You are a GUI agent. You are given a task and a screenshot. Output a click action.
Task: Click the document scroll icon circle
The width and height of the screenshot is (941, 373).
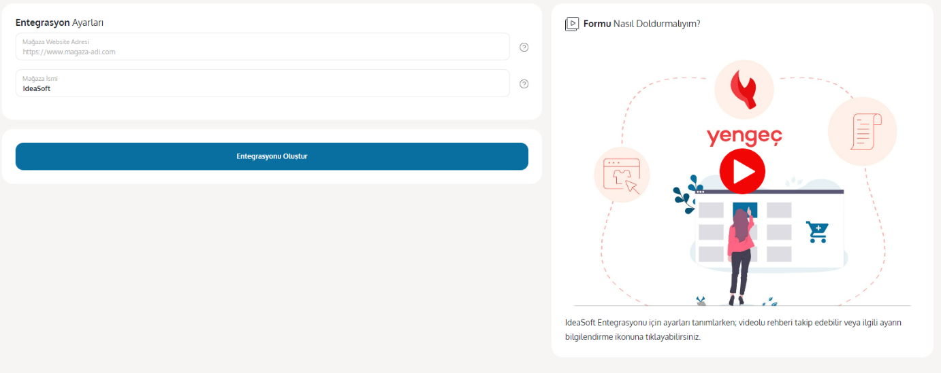click(x=862, y=131)
